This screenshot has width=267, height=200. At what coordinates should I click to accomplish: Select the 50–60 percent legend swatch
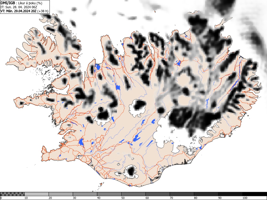coord(133,194)
